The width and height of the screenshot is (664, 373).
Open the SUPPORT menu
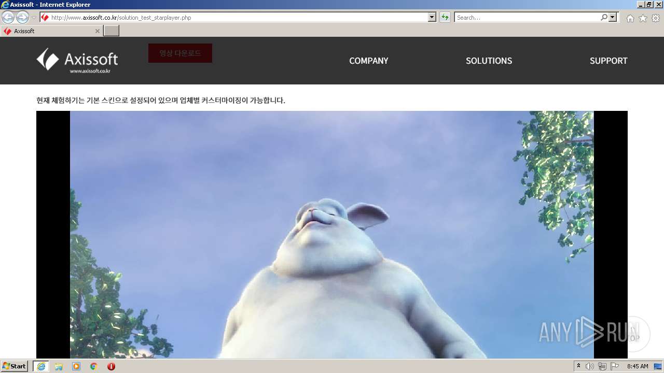coord(608,61)
